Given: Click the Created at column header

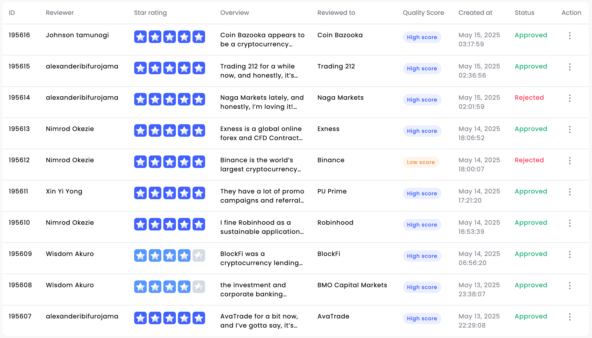Looking at the screenshot, I should pos(475,13).
